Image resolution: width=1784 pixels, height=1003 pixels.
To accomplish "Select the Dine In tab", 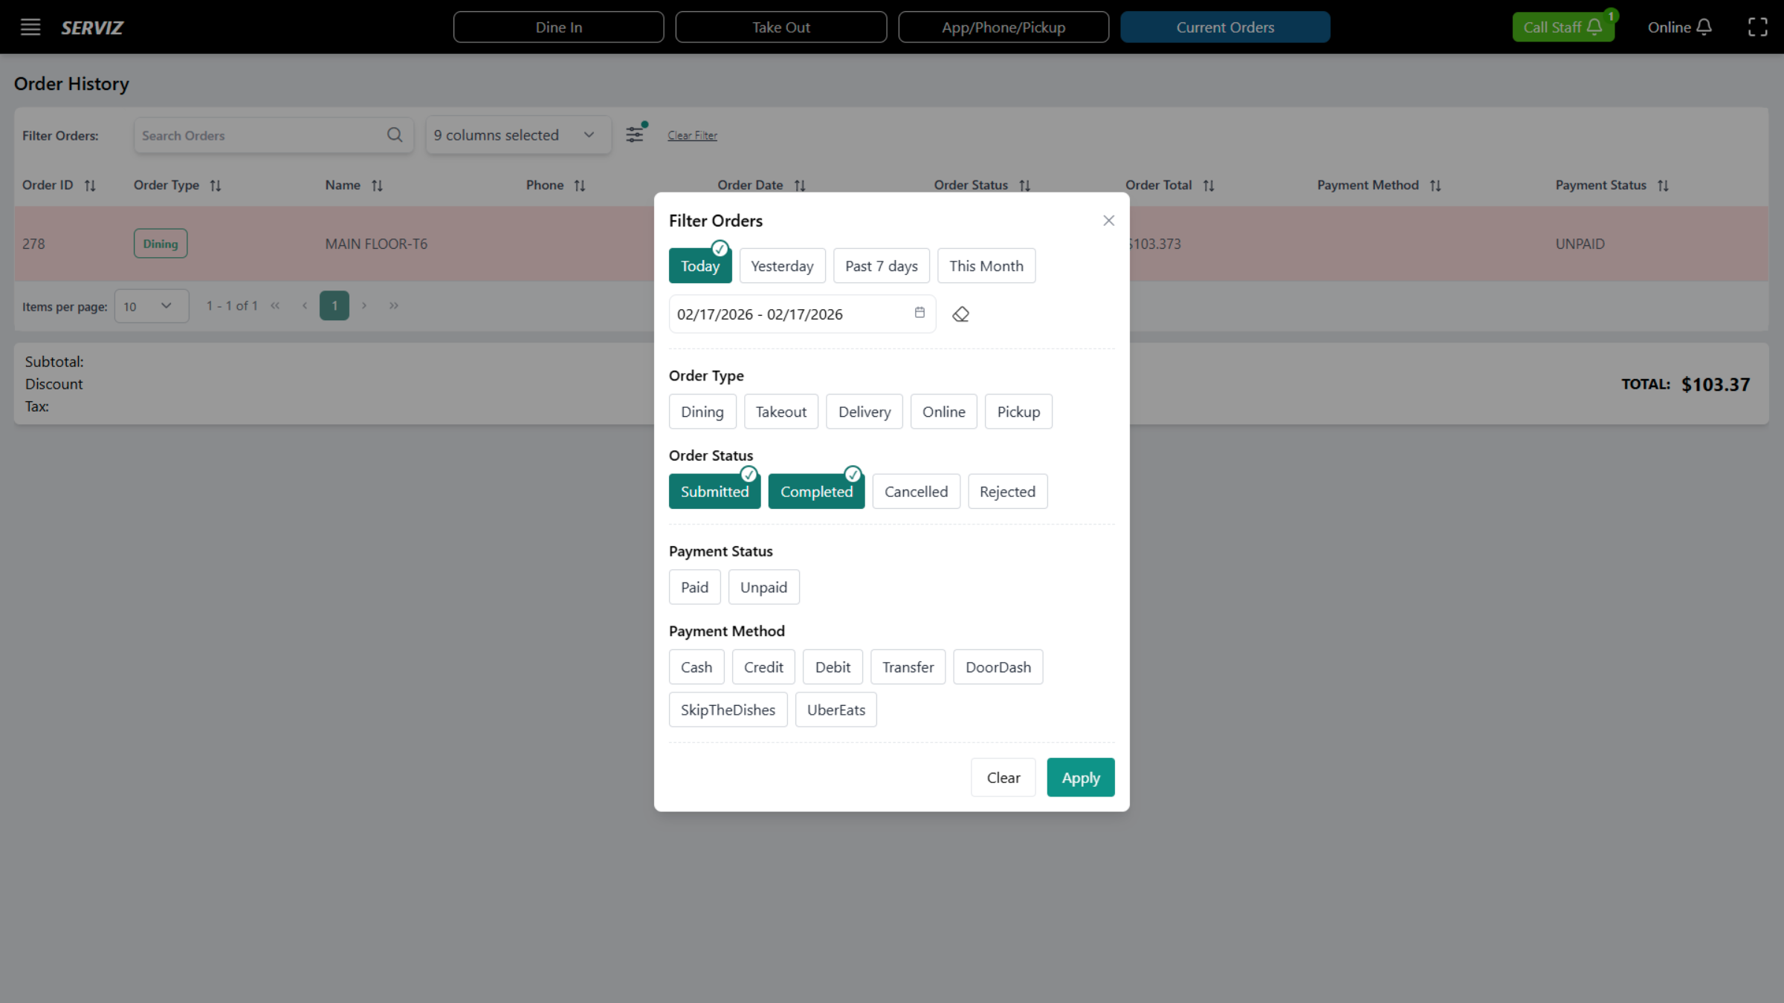I will point(558,27).
